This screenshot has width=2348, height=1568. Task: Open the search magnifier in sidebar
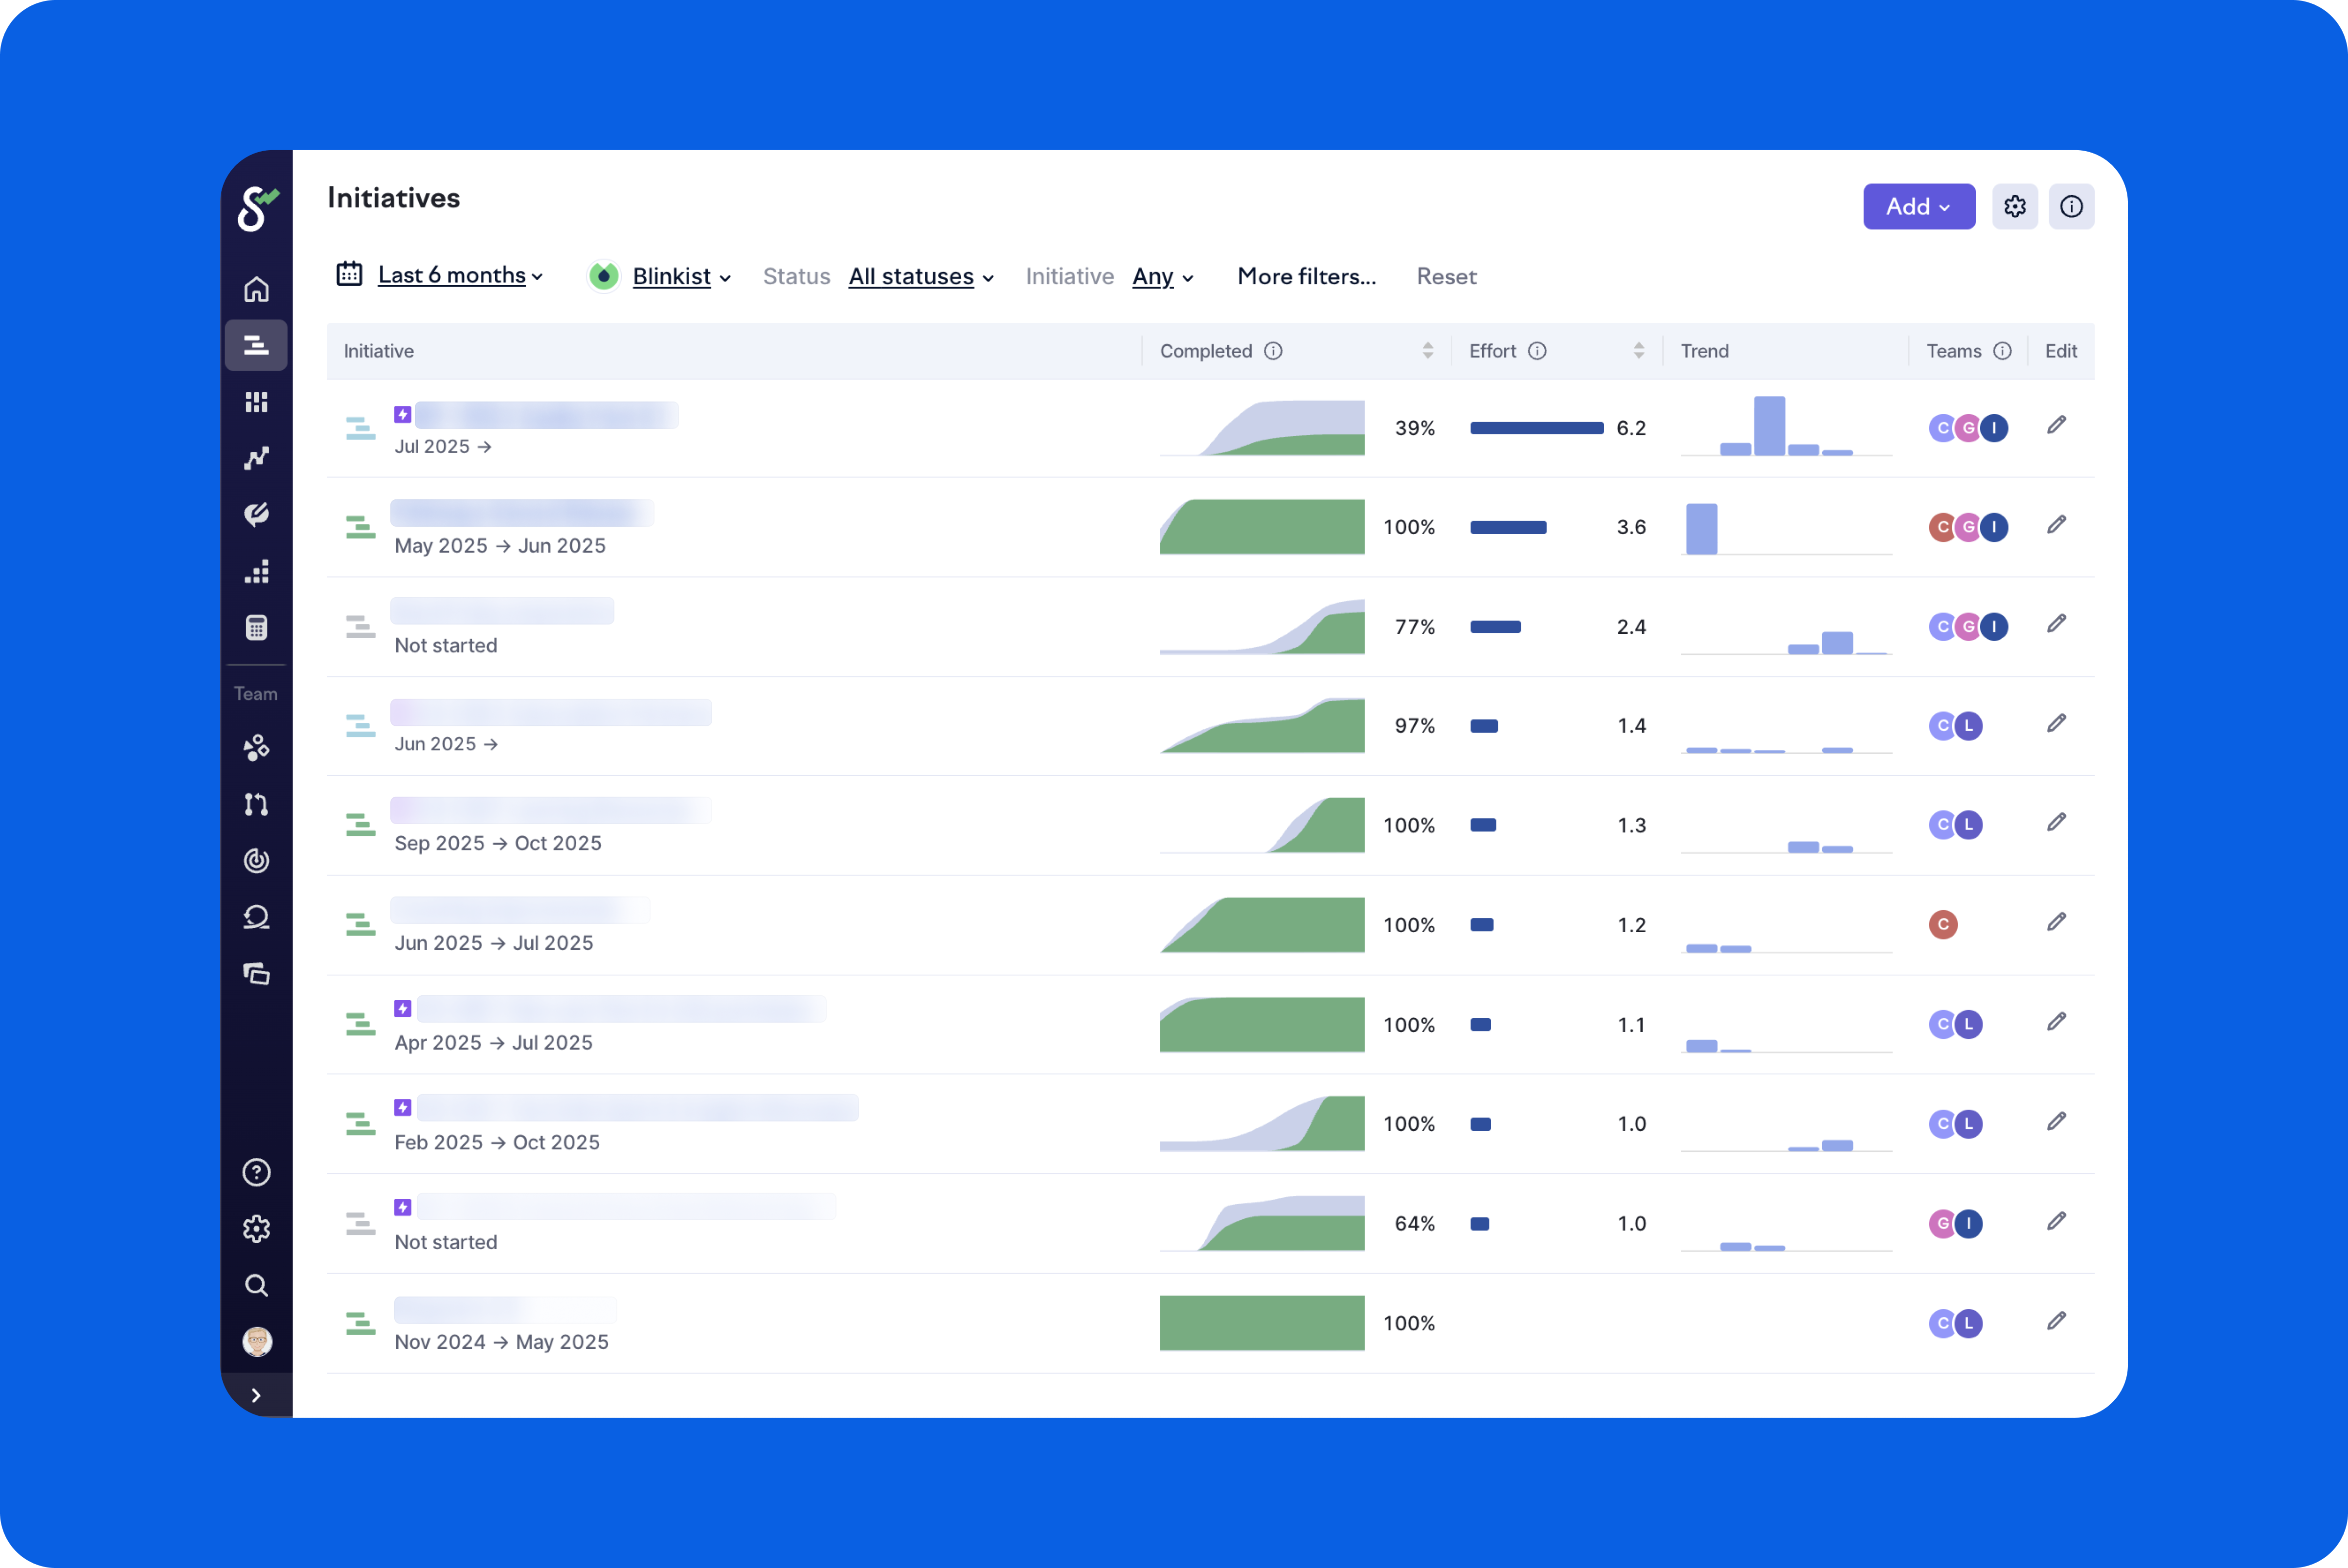tap(256, 1285)
